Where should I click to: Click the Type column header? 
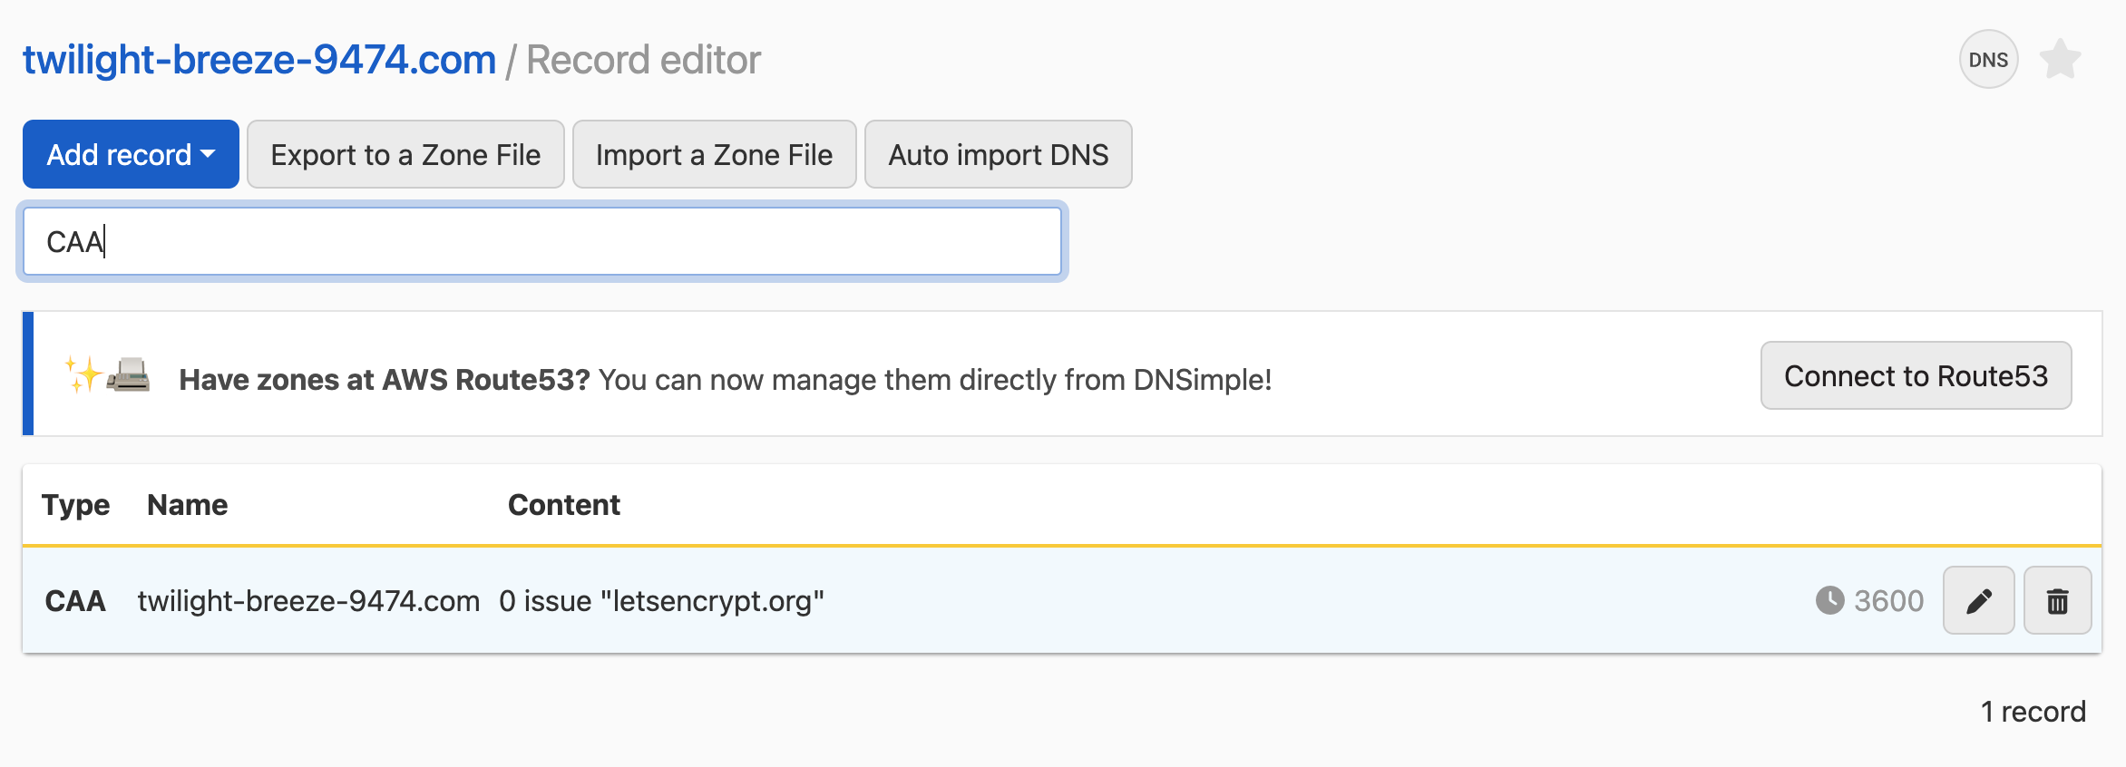(x=75, y=505)
